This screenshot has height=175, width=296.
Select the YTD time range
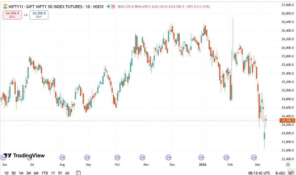[45, 173]
